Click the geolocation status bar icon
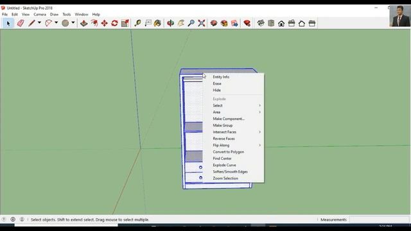Image resolution: width=411 pixels, height=231 pixels. [x=4, y=219]
